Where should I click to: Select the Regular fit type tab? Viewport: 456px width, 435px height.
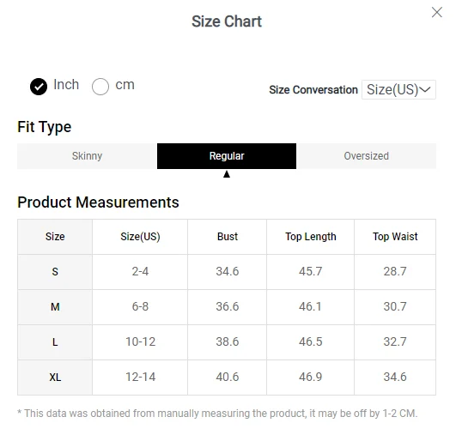[227, 156]
